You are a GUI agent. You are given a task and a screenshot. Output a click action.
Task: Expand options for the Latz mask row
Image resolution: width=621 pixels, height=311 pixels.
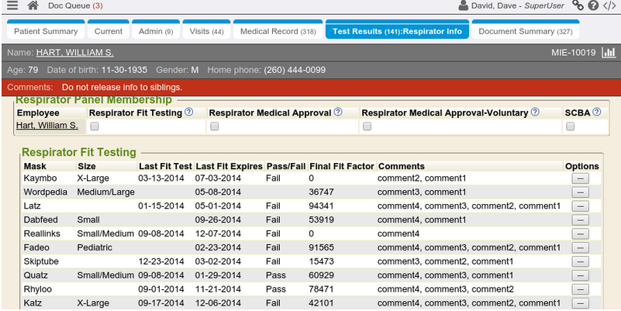(581, 206)
